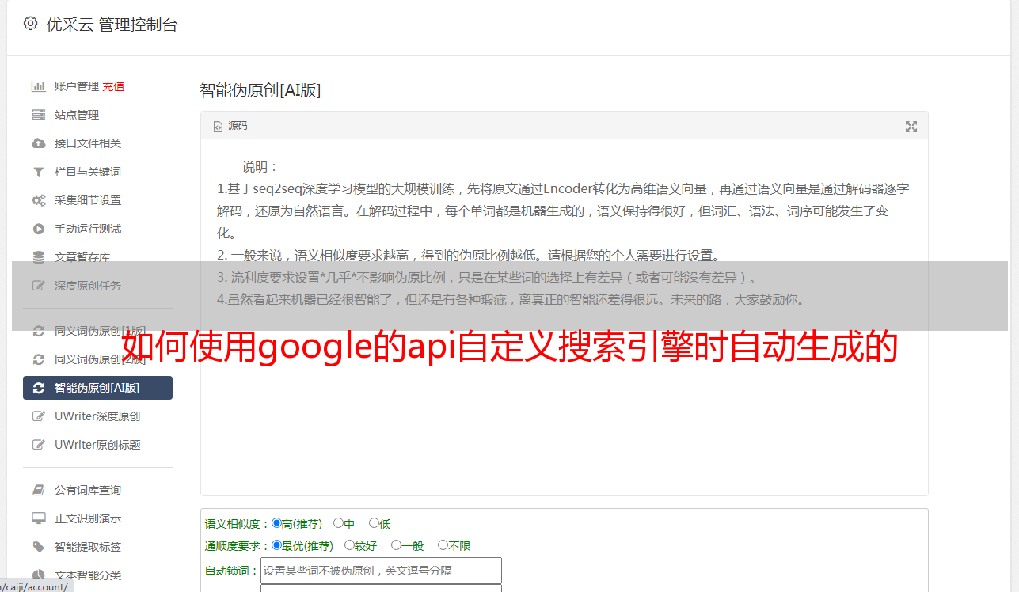The width and height of the screenshot is (1019, 592).
Task: Select 通顺度要求 最优(推荐) radio
Action: (x=276, y=545)
